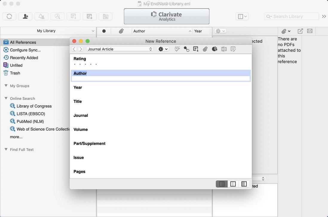Open the stepper dropdown behind dialog bottom

tap(263, 179)
